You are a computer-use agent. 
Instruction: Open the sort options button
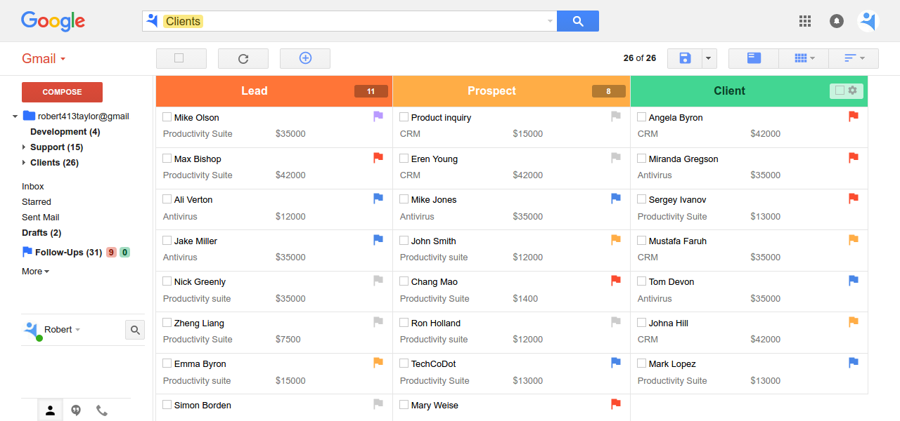click(x=854, y=58)
